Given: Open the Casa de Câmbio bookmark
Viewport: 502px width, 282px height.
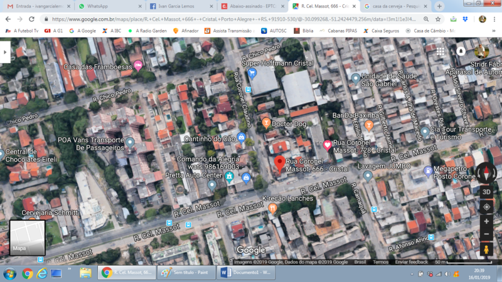Looking at the screenshot, I should tap(430, 31).
